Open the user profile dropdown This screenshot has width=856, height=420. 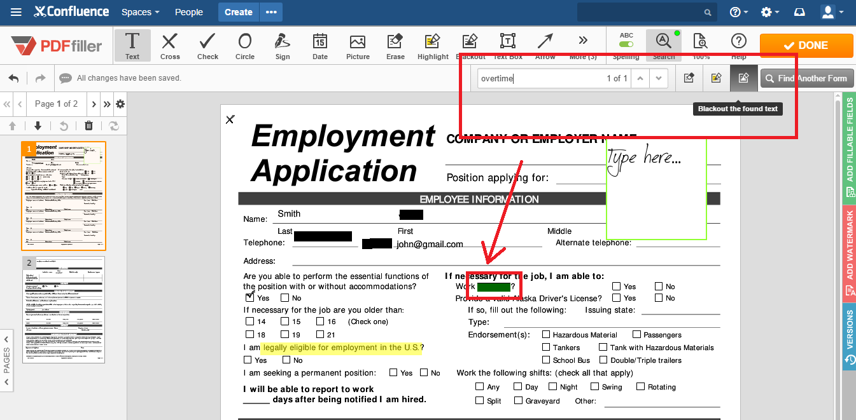(832, 12)
